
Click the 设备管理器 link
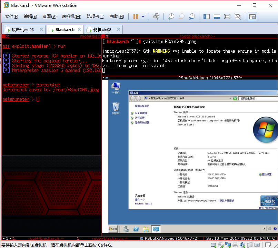tap(141, 113)
